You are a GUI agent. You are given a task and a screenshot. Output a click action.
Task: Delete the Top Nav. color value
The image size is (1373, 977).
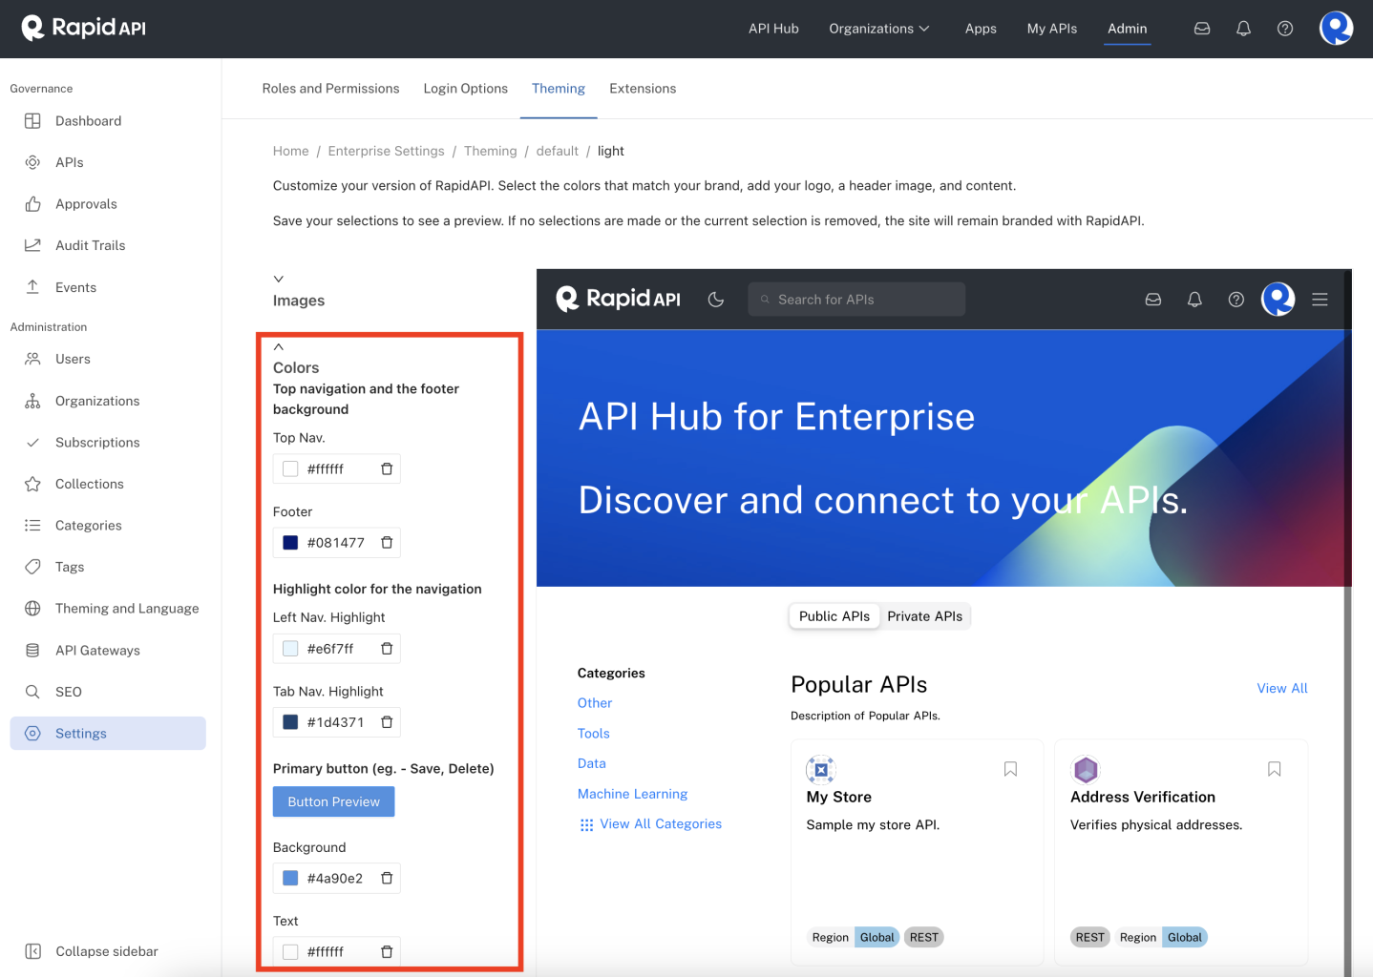point(387,468)
